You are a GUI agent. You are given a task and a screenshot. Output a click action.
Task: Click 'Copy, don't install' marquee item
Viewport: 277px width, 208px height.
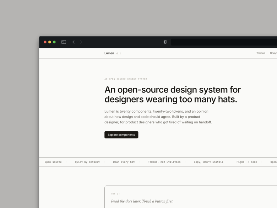[208, 162]
